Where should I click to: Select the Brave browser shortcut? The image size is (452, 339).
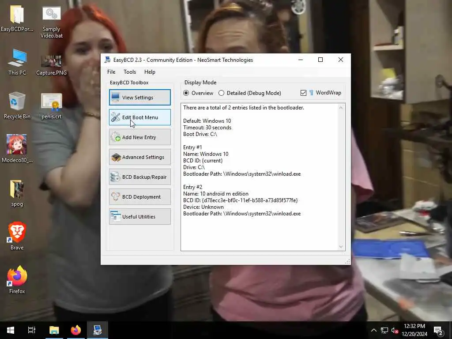(x=17, y=236)
